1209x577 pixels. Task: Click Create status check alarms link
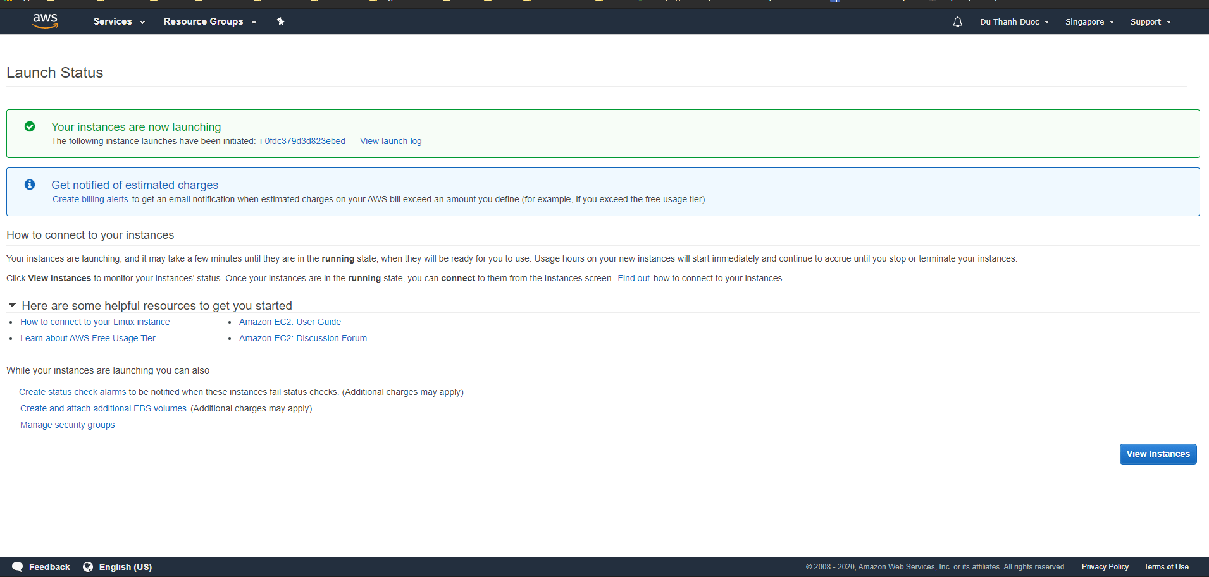(x=73, y=392)
